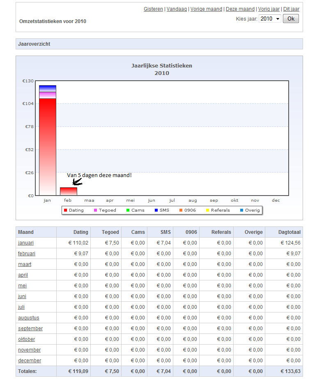Open the oktober month link
Screen dimensions: 317x380
pyautogui.click(x=27, y=339)
